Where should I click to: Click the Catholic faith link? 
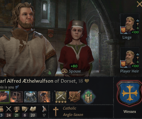coord(69,108)
